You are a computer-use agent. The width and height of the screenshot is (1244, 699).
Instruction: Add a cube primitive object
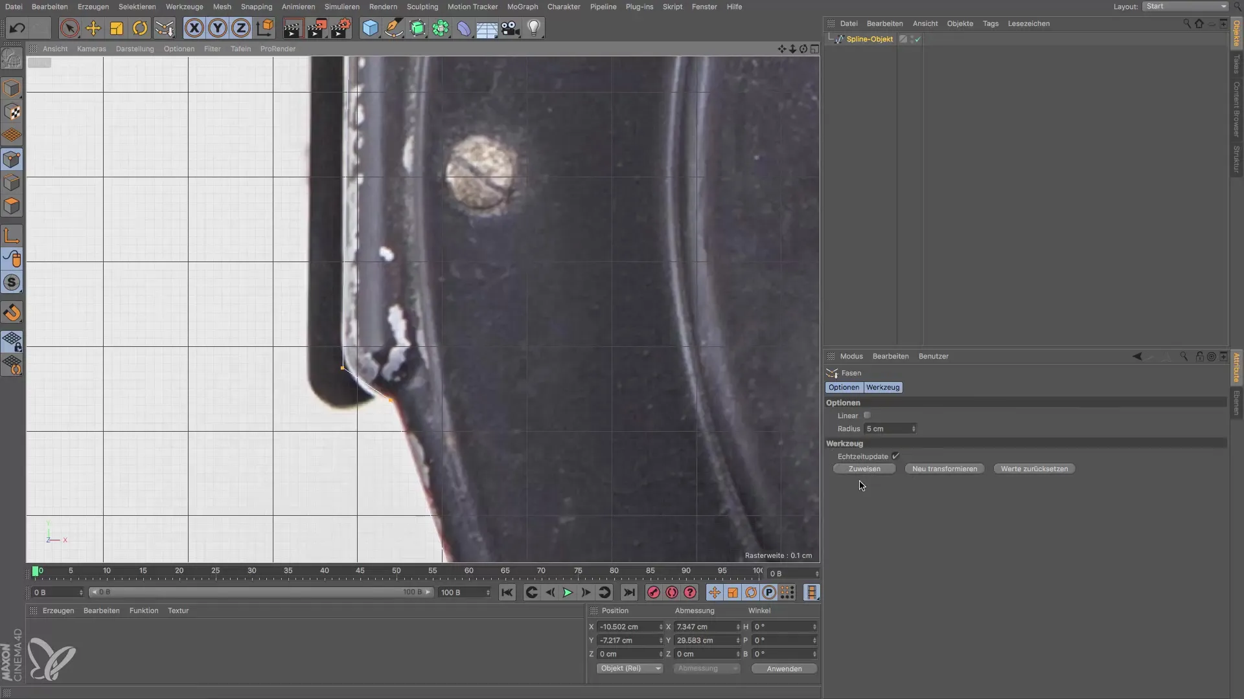(370, 28)
